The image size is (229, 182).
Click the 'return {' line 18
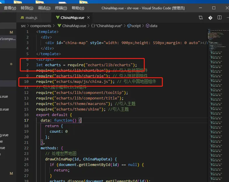point(54,126)
